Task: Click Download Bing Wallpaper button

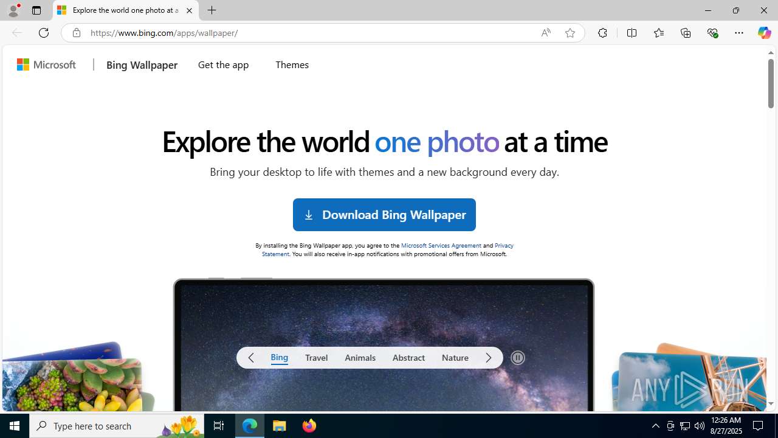Action: [384, 215]
